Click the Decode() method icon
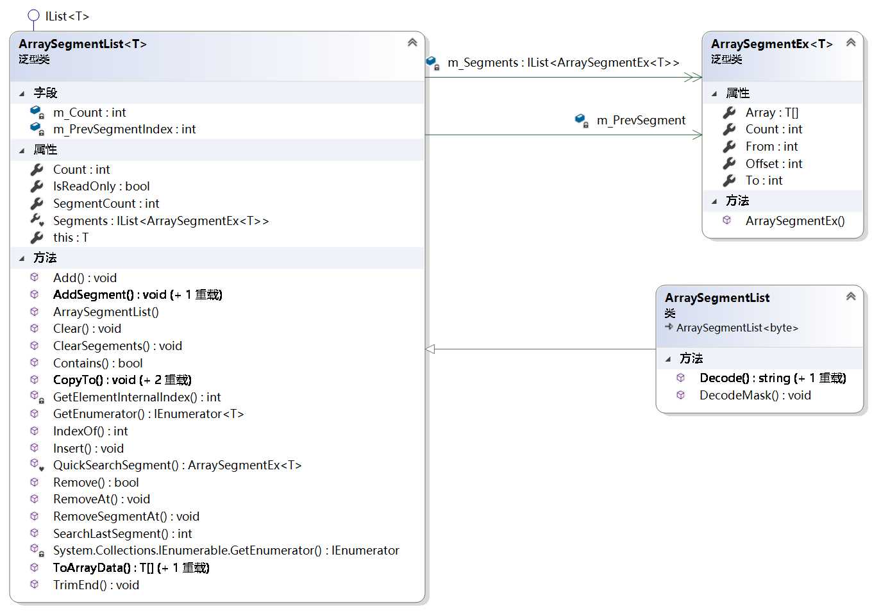The image size is (872, 611). pos(681,378)
